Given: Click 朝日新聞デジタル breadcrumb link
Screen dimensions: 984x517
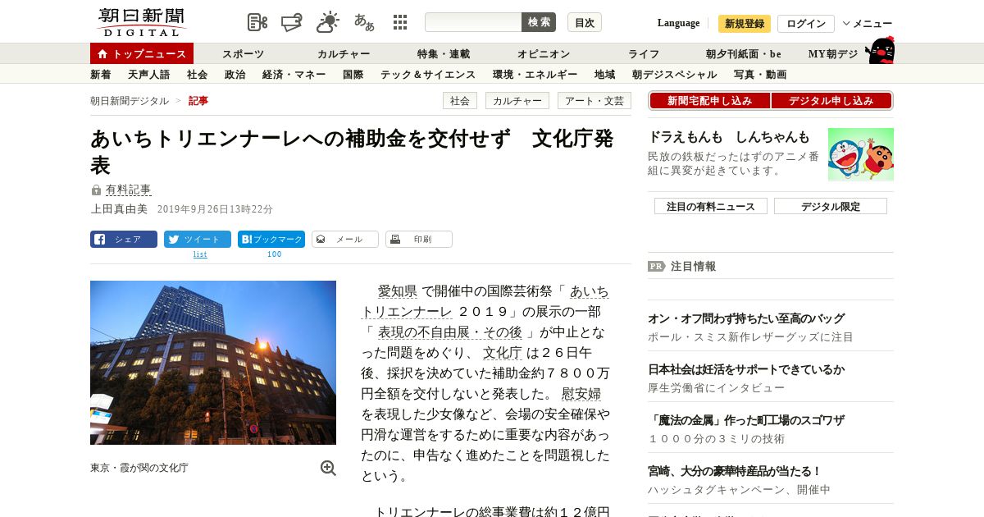Looking at the screenshot, I should 130,101.
